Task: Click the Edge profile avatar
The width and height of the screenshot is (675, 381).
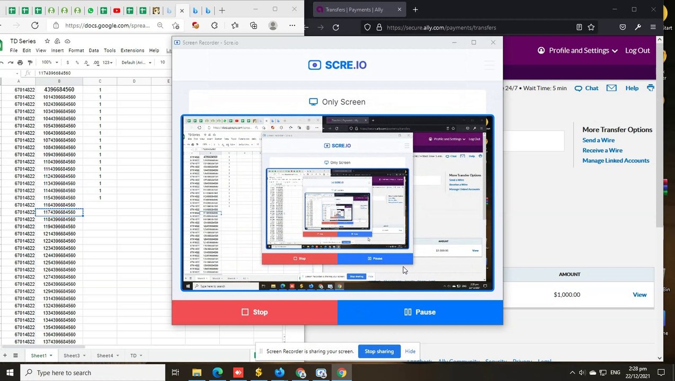Action: point(273,25)
